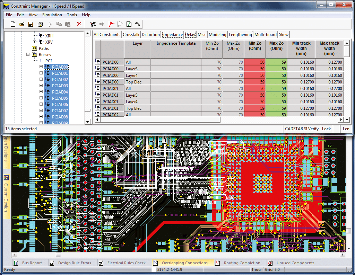355x275 pixels.
Task: Click the Min track width column header
Action: (x=301, y=49)
